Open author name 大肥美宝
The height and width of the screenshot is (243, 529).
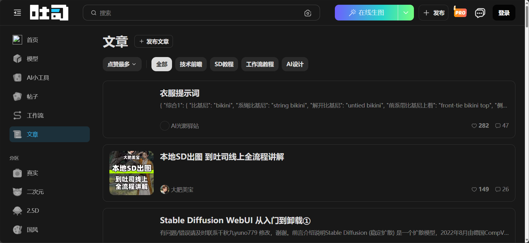tap(182, 189)
